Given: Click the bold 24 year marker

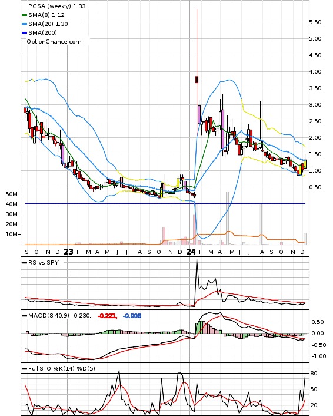Looking at the screenshot, I should [191, 252].
